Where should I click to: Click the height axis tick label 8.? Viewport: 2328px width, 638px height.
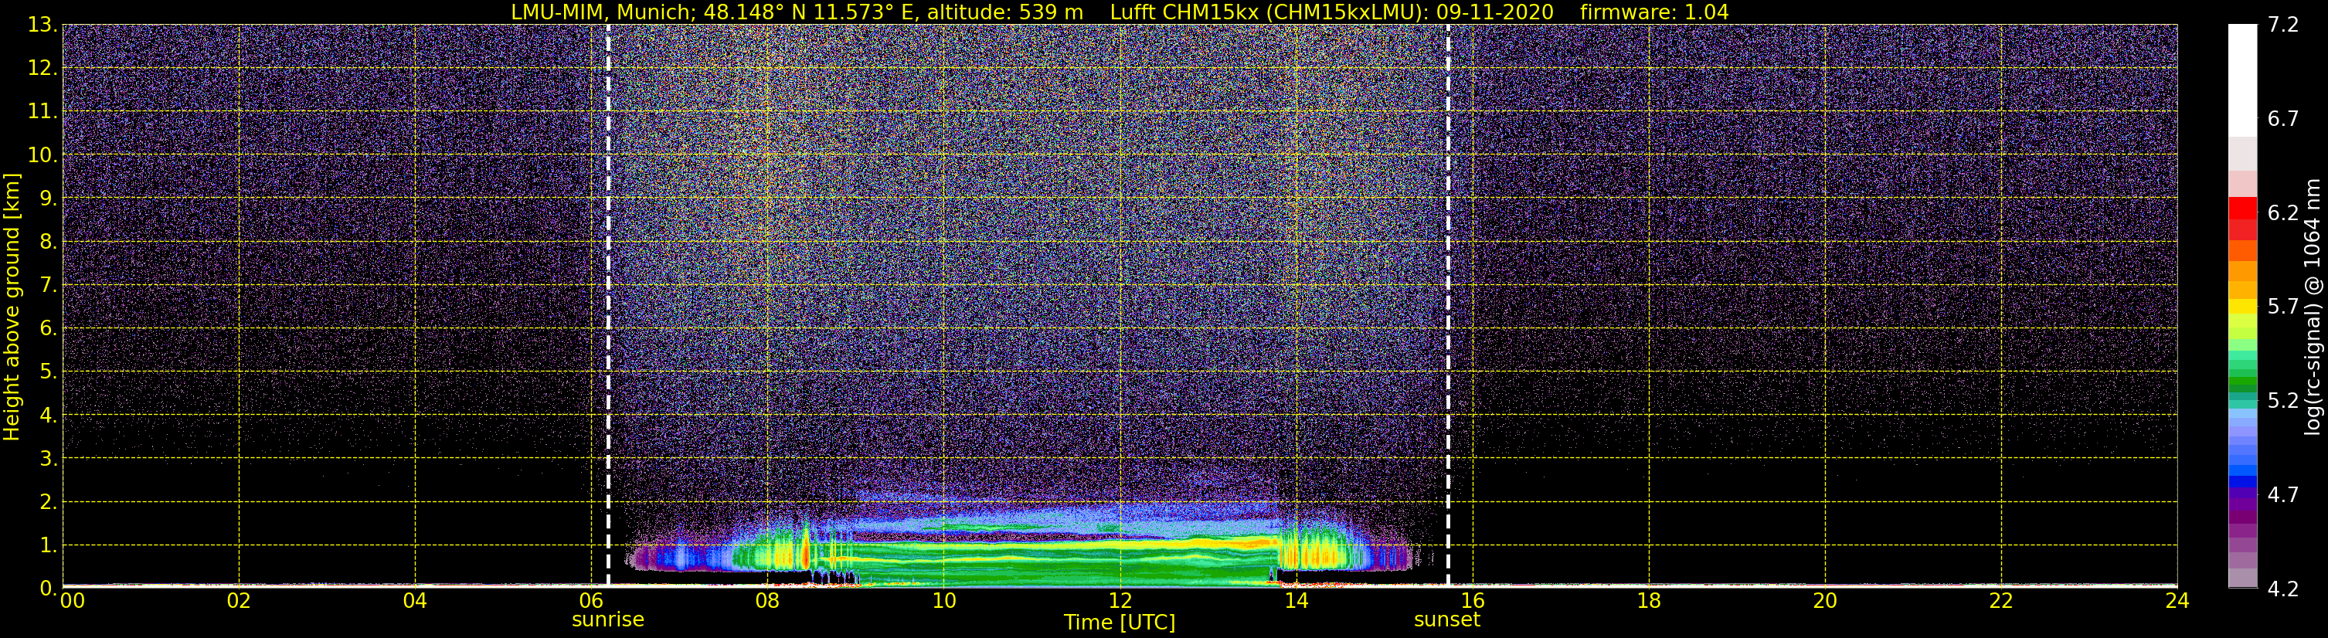47,241
